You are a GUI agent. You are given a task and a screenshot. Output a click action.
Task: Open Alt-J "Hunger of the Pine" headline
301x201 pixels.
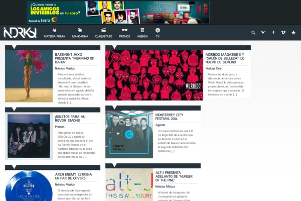pos(174,176)
